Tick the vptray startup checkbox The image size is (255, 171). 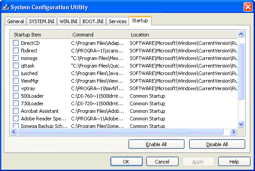tap(16, 88)
